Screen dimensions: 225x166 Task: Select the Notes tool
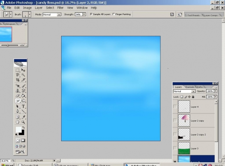tap(18, 117)
